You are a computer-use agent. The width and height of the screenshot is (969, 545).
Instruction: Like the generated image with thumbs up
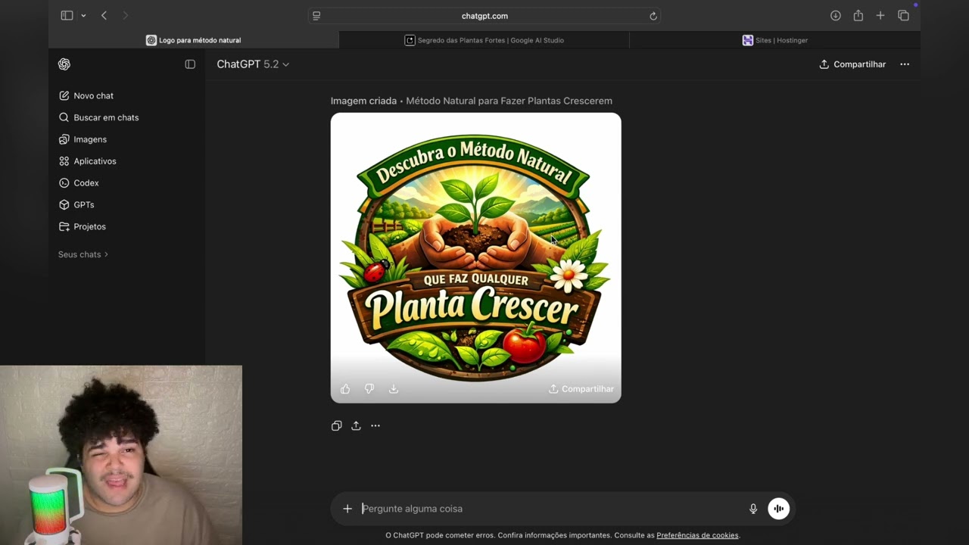[345, 389]
